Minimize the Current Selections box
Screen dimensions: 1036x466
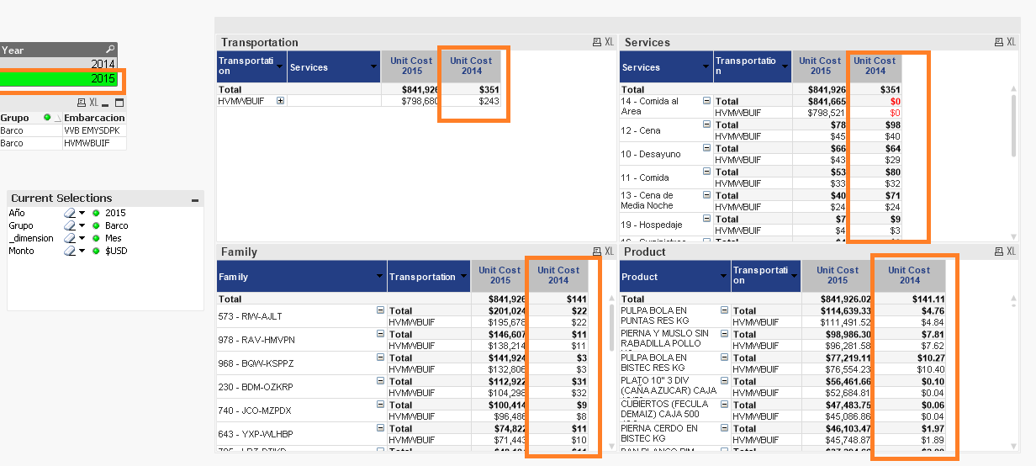tap(195, 199)
